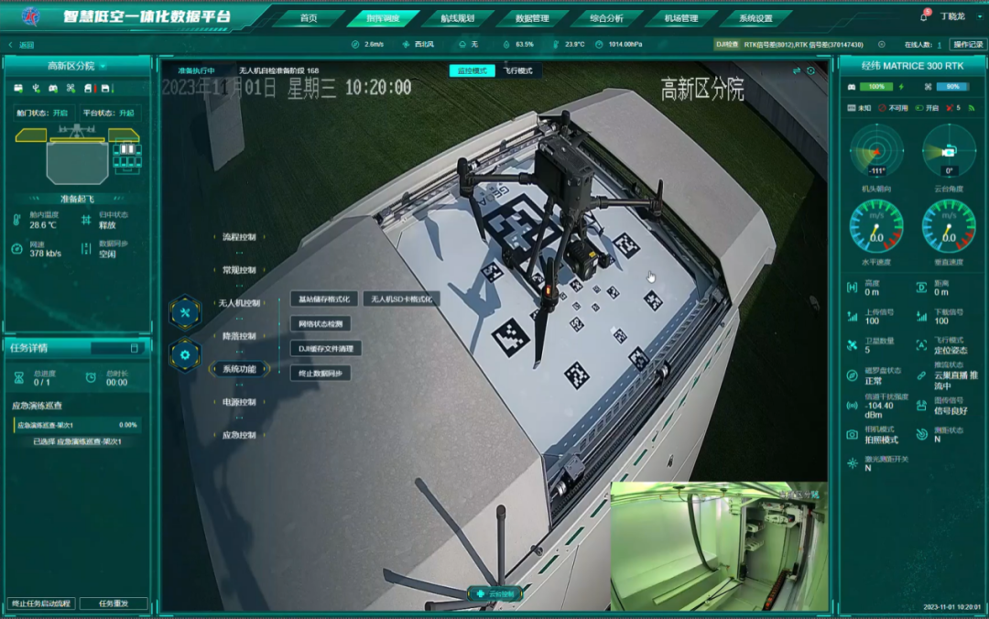Click the weather cloud icon
Screen dimensions: 989x619
[462, 44]
